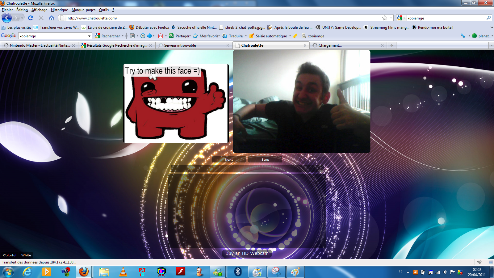Open the Windows Start menu
The image size is (494, 278).
(x=8, y=272)
